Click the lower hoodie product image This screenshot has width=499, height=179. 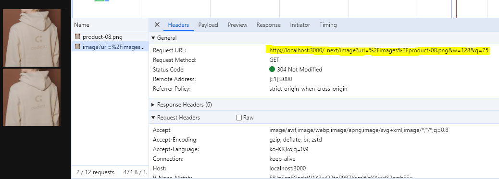(32, 97)
